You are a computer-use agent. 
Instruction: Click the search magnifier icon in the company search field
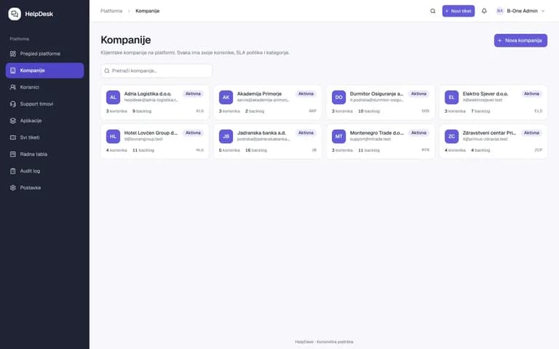click(106, 71)
